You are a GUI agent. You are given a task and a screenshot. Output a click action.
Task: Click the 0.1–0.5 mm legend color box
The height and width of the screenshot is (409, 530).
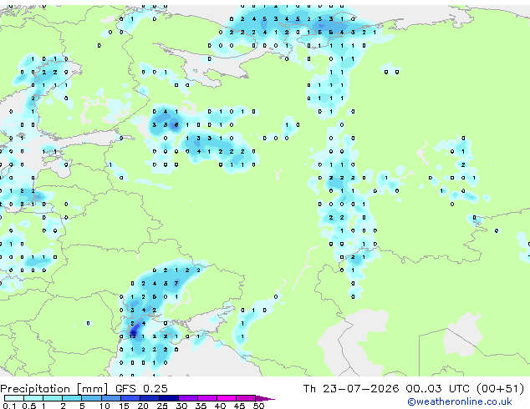(x=14, y=398)
